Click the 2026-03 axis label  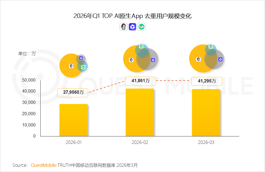coord(206,142)
